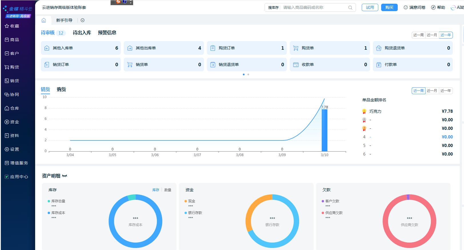This screenshot has height=250, width=464.
Task: Expand the tab list dropdown chevron
Action: pos(83,20)
